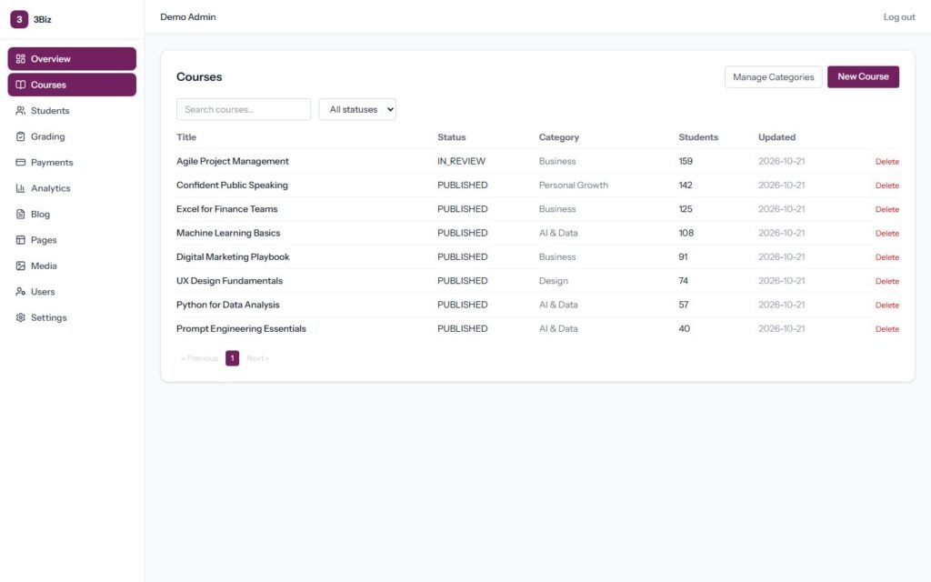
Task: Click the 142 students count
Action: [686, 185]
